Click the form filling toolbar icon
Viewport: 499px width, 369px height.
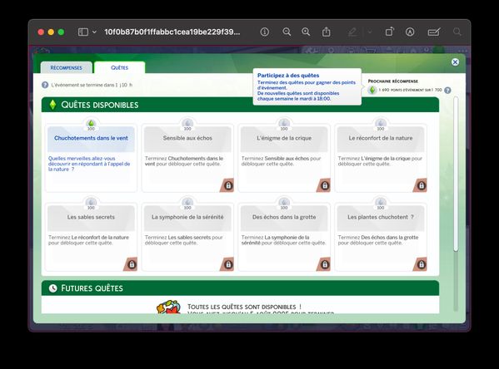[x=434, y=32]
